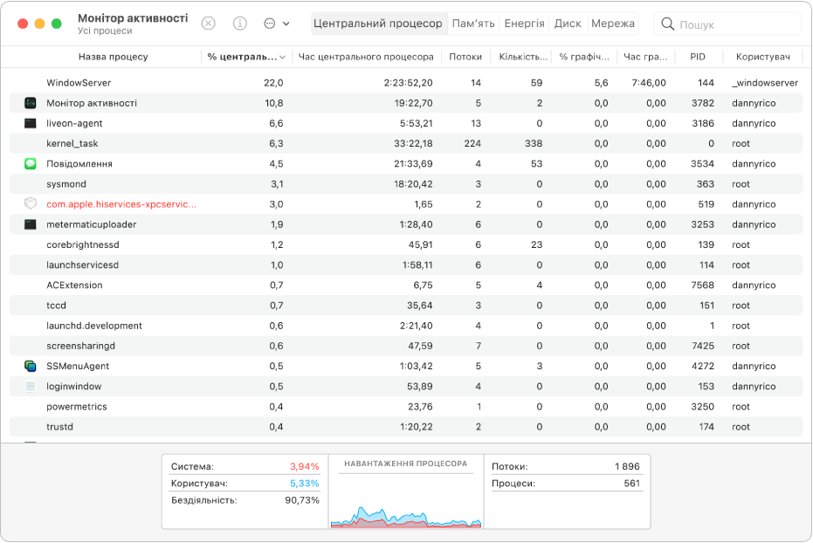
Task: Select the metermaticuploader process name
Action: pos(91,224)
